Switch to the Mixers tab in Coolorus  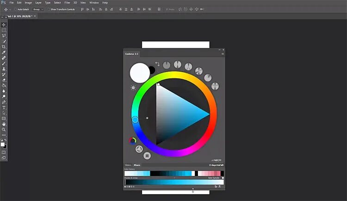[137, 165]
